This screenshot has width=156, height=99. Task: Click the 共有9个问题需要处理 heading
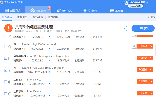tap(34, 27)
